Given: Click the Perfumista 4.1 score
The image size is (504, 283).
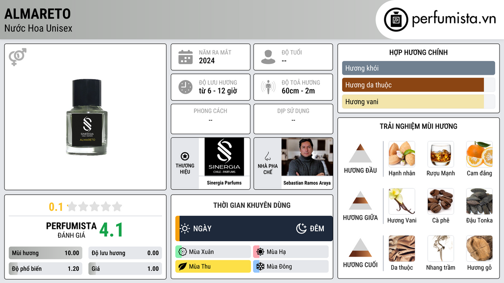Looking at the screenshot, I should click(x=111, y=230).
